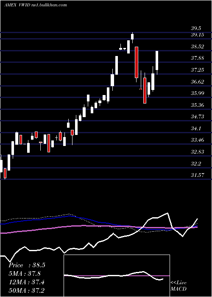Image resolution: width=212 pixels, height=297 pixels.
Task: Select the 39.15 price axis label
Action: (197, 35)
